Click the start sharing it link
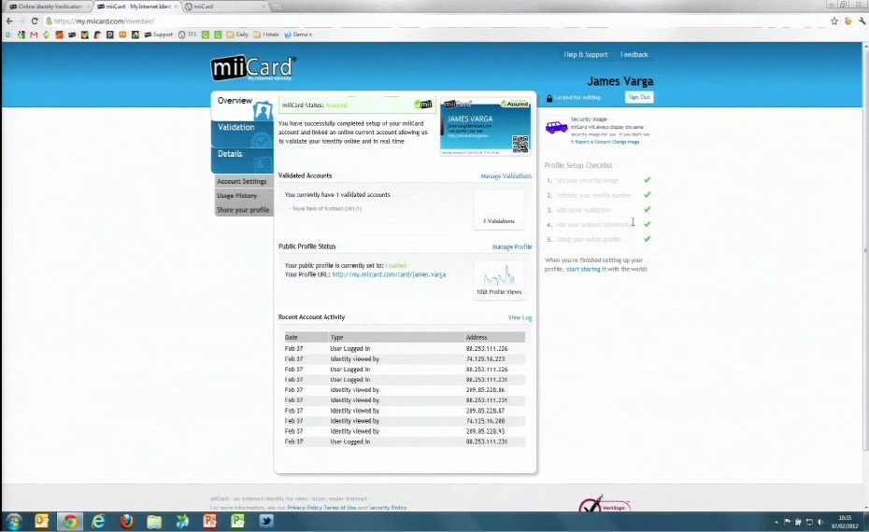This screenshot has width=869, height=532. pyautogui.click(x=586, y=269)
